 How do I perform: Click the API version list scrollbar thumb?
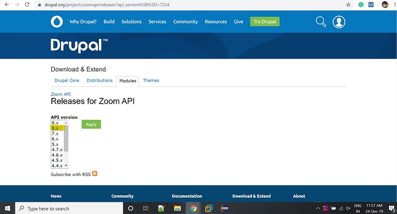[x=66, y=138]
